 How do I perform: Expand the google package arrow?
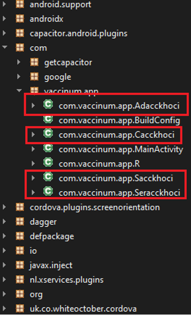coord(19,77)
